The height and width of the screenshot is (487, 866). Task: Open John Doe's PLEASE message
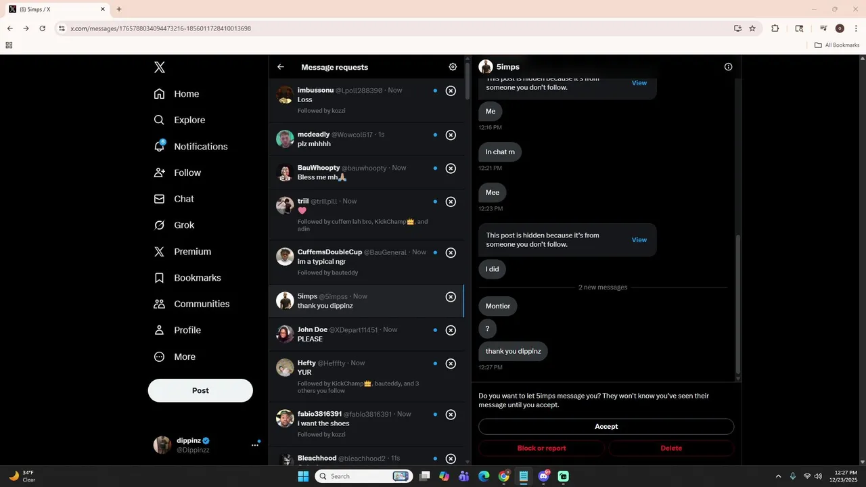[367, 334]
